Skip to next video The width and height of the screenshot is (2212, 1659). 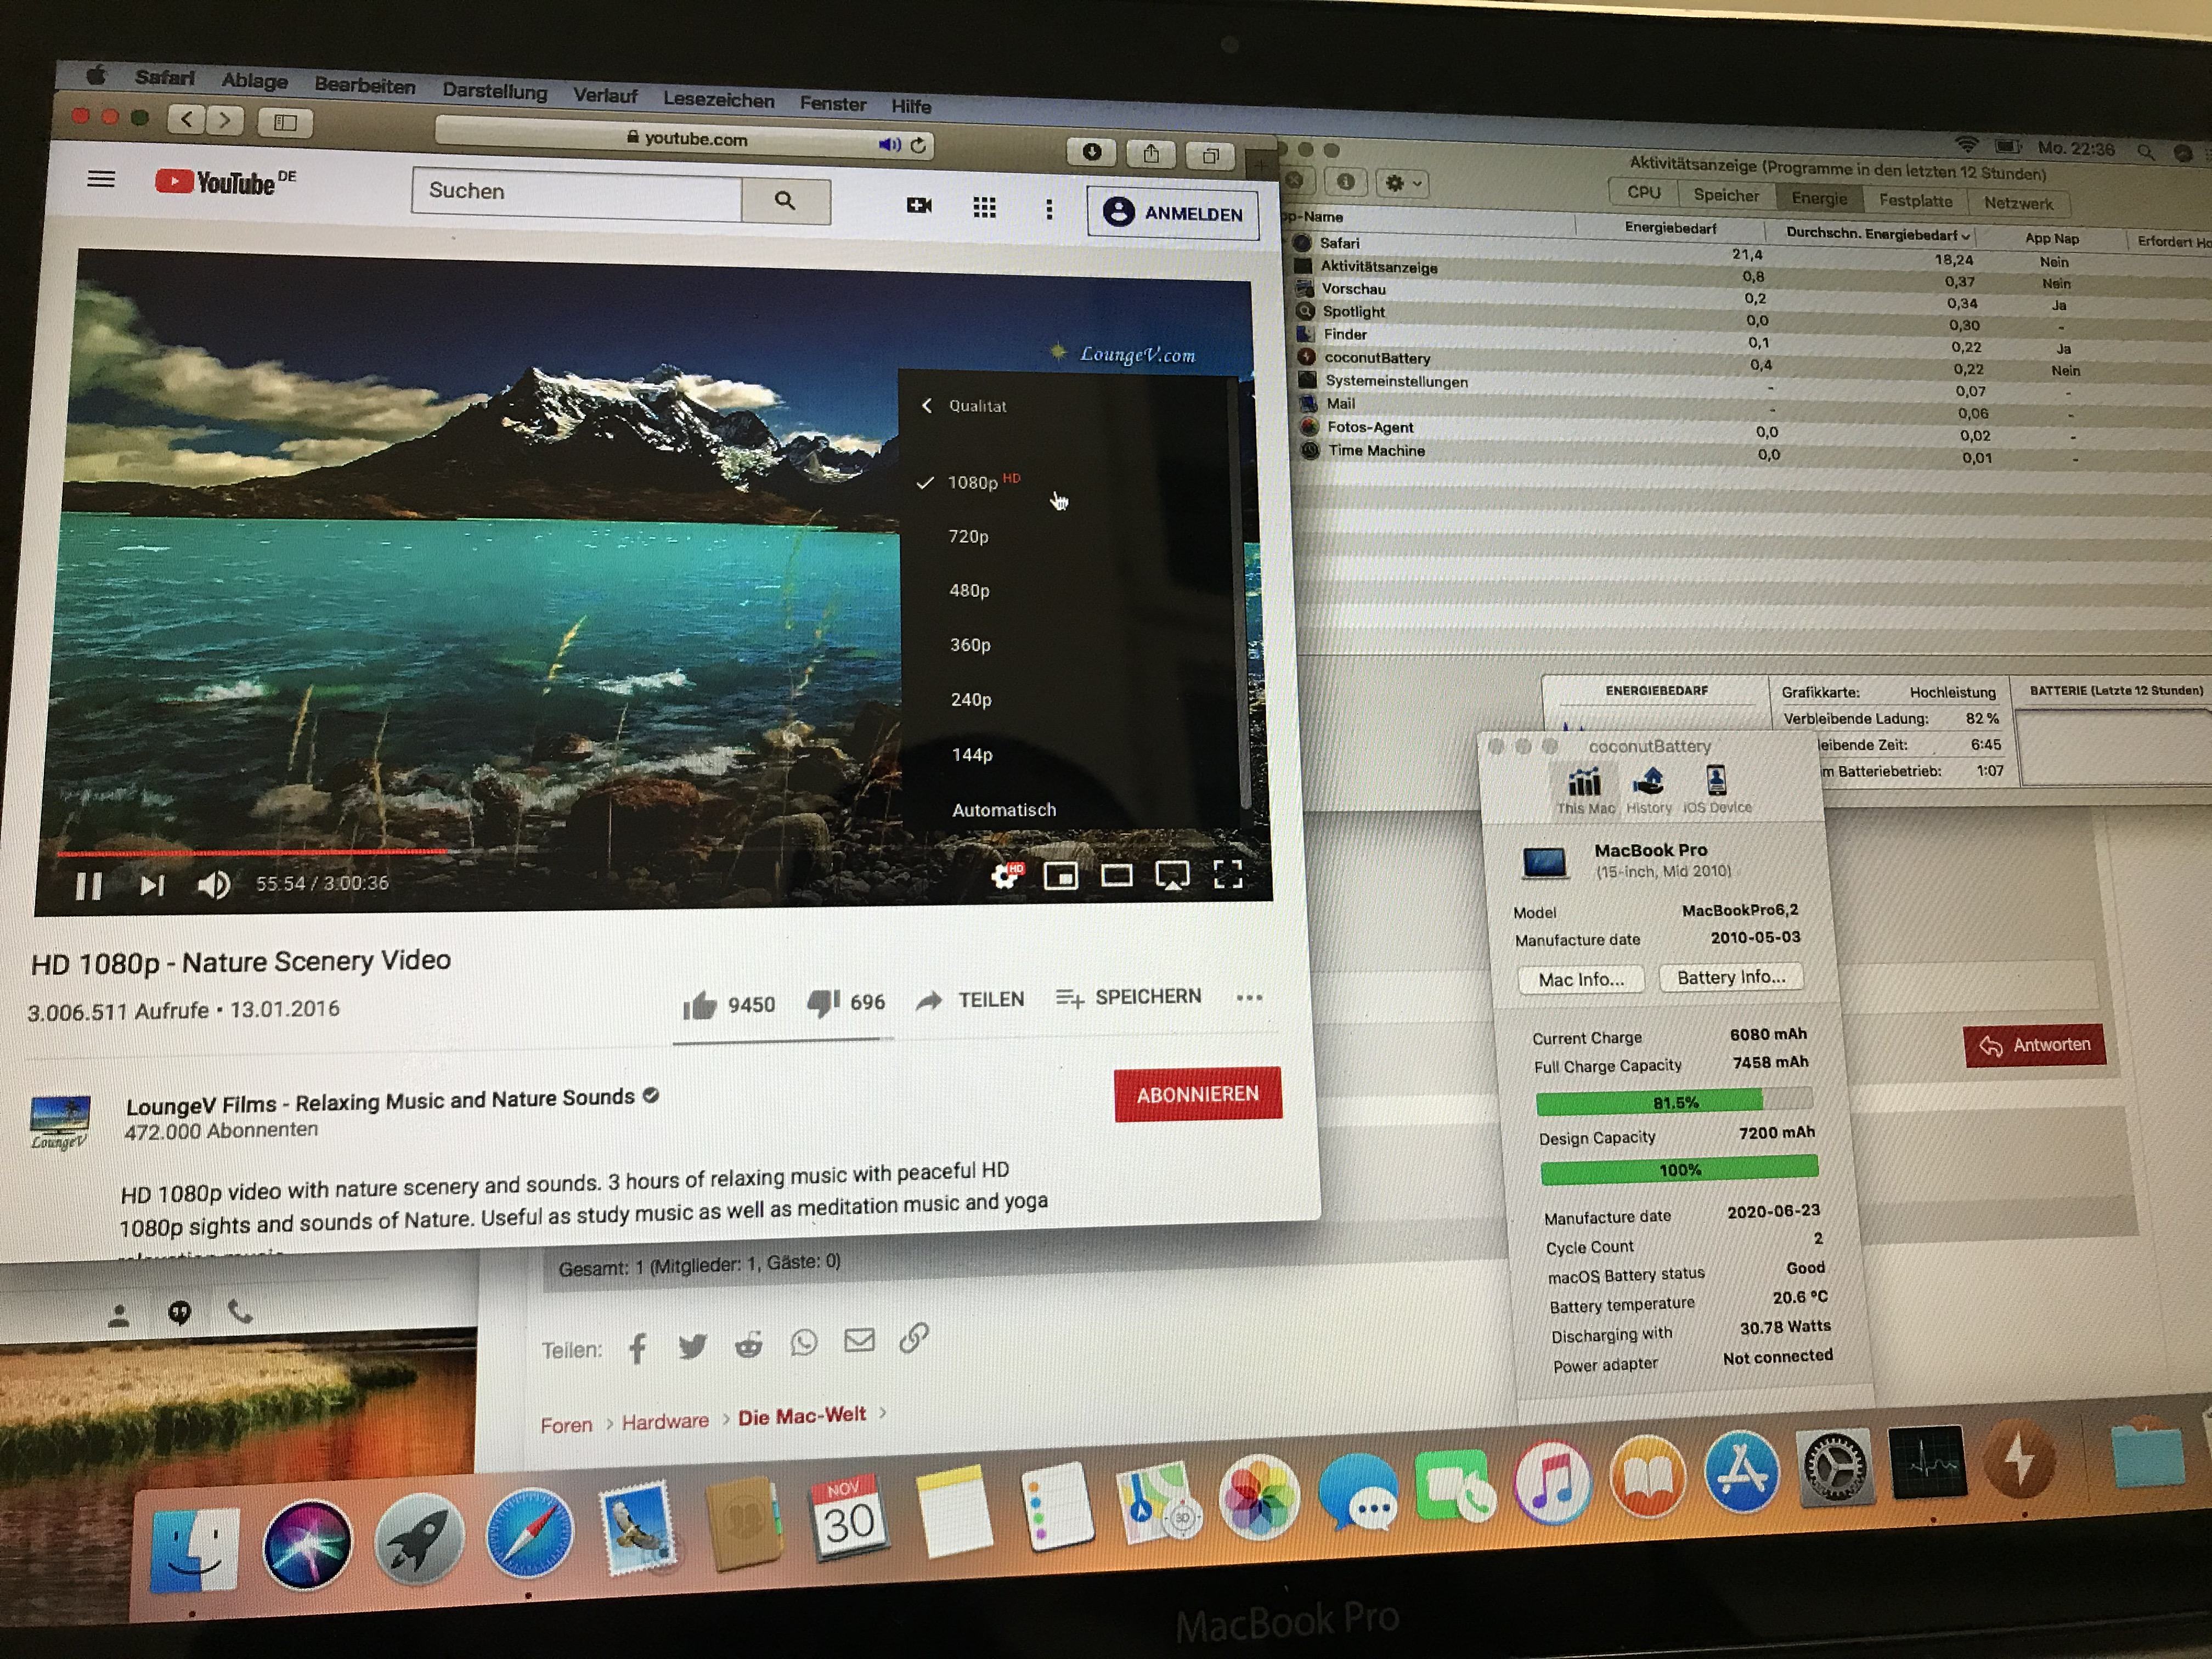(x=152, y=886)
